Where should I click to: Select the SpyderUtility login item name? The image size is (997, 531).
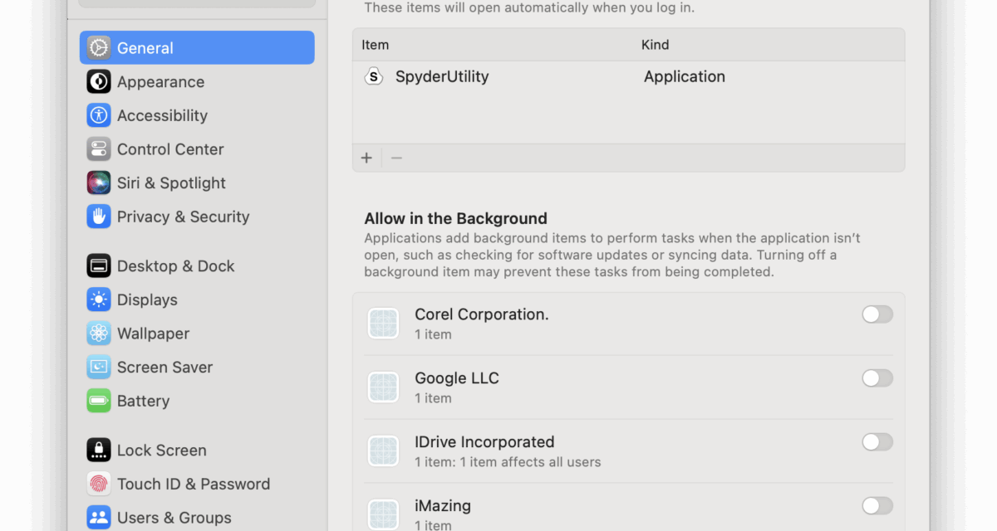(x=442, y=76)
